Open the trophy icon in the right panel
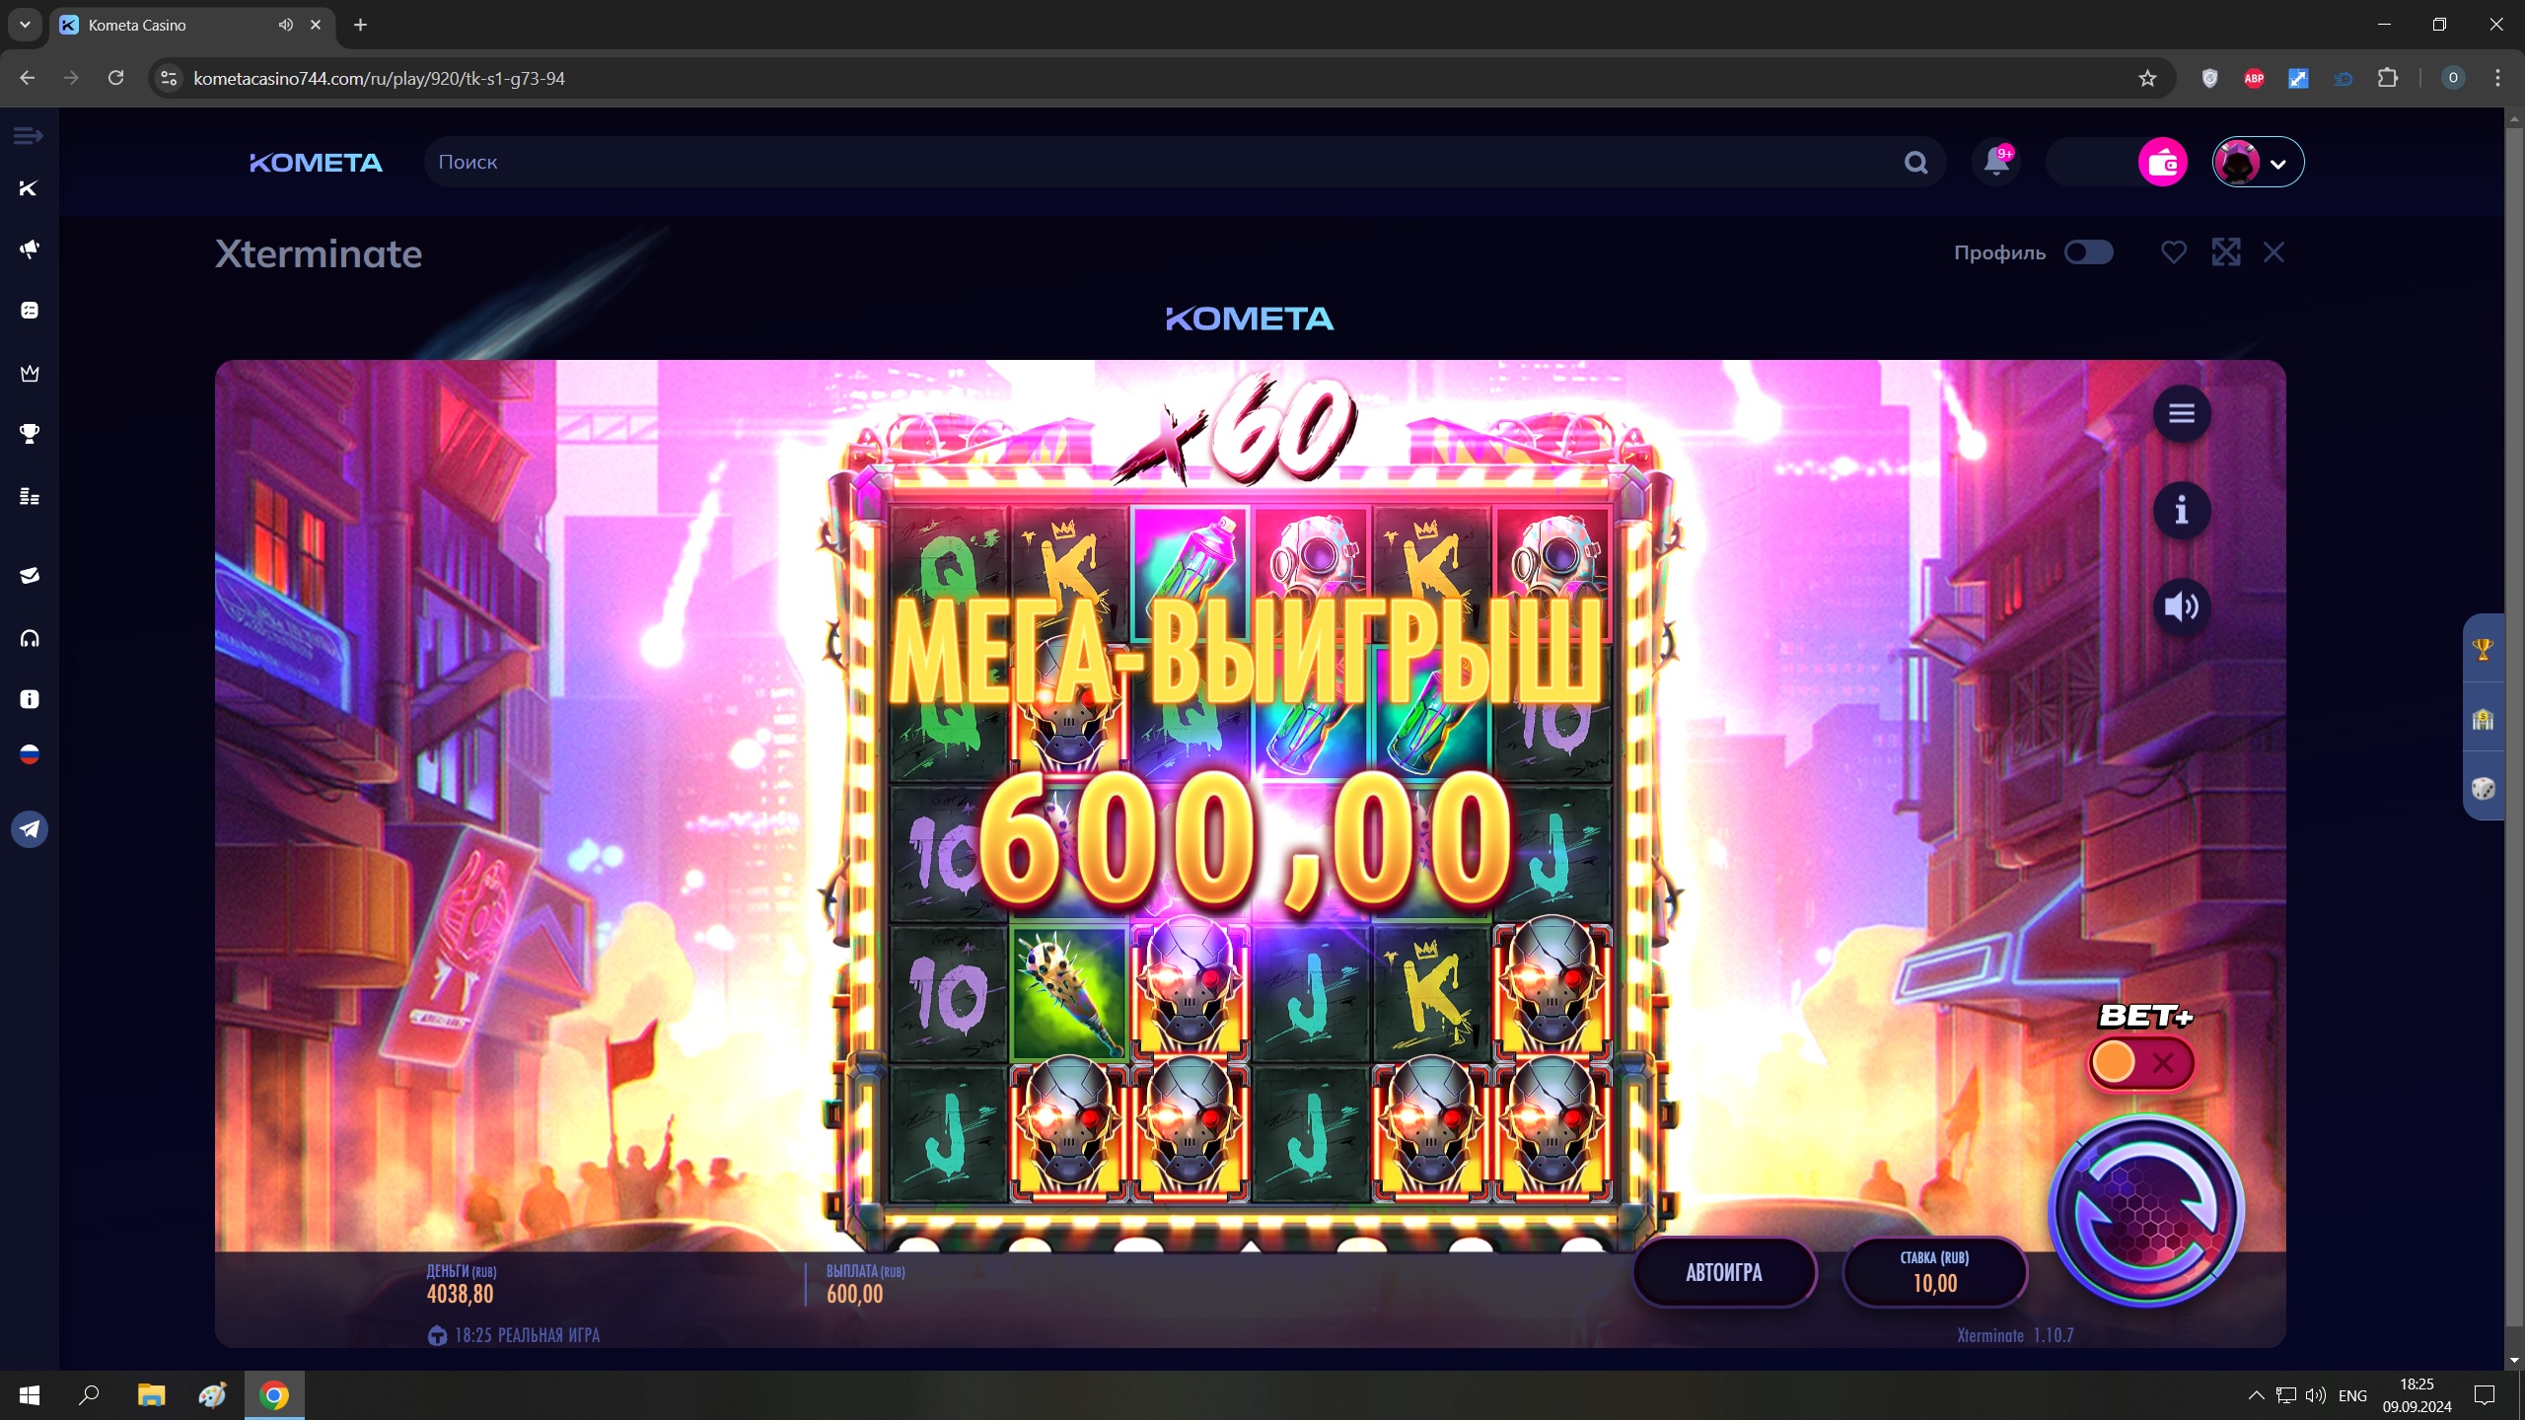 [2483, 649]
